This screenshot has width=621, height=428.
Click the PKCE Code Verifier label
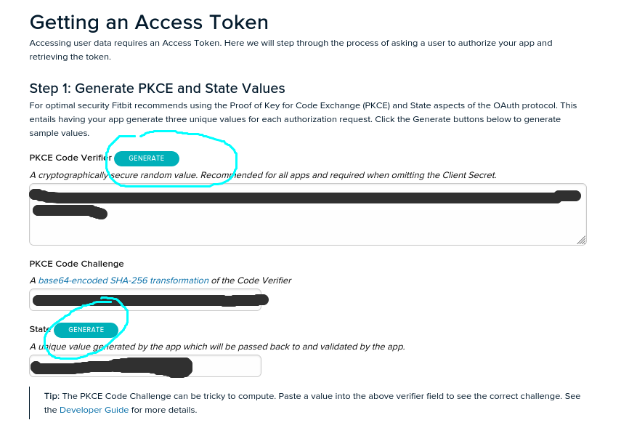(70, 158)
